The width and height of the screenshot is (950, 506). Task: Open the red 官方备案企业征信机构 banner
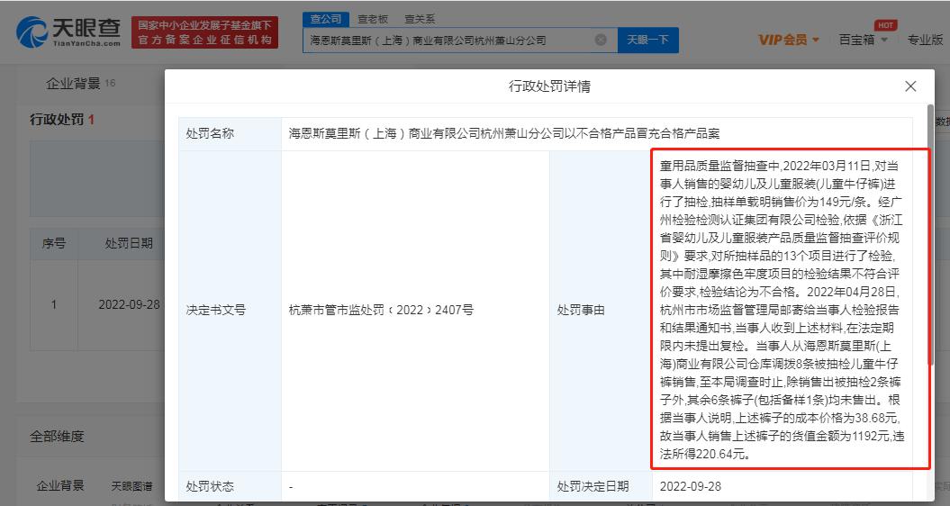pos(204,32)
